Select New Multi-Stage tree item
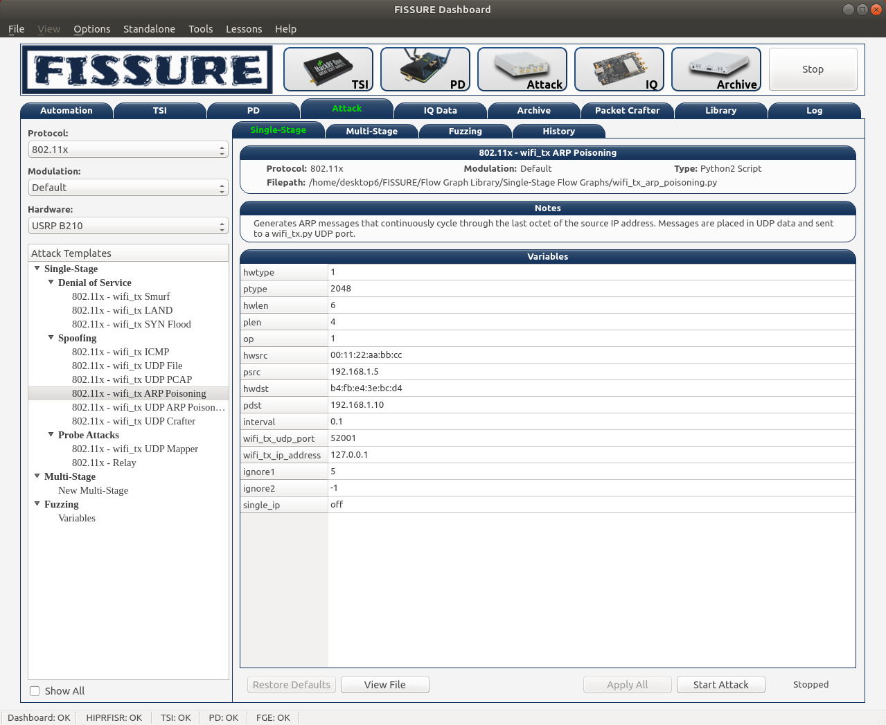This screenshot has height=725, width=886. tap(94, 490)
